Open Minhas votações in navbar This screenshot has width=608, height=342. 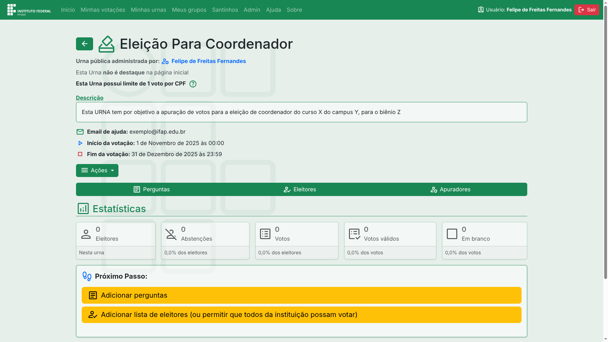(103, 10)
